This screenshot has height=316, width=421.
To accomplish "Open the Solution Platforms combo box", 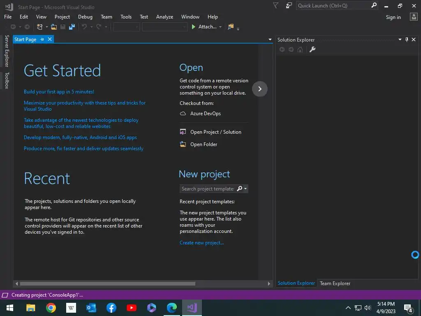I will (x=164, y=27).
